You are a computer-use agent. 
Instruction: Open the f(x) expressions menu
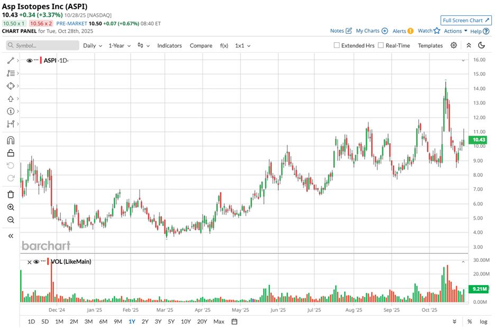click(x=224, y=45)
